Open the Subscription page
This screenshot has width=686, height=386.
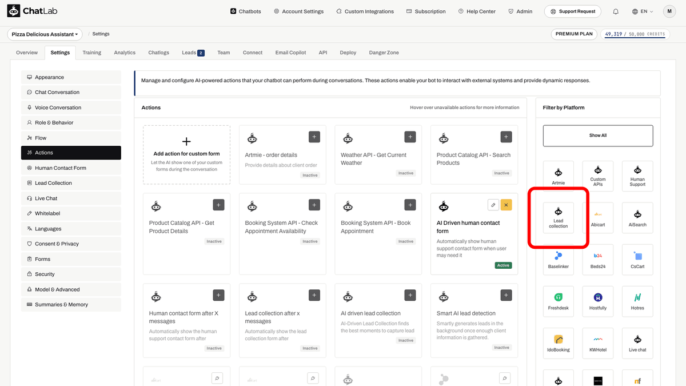pyautogui.click(x=426, y=11)
